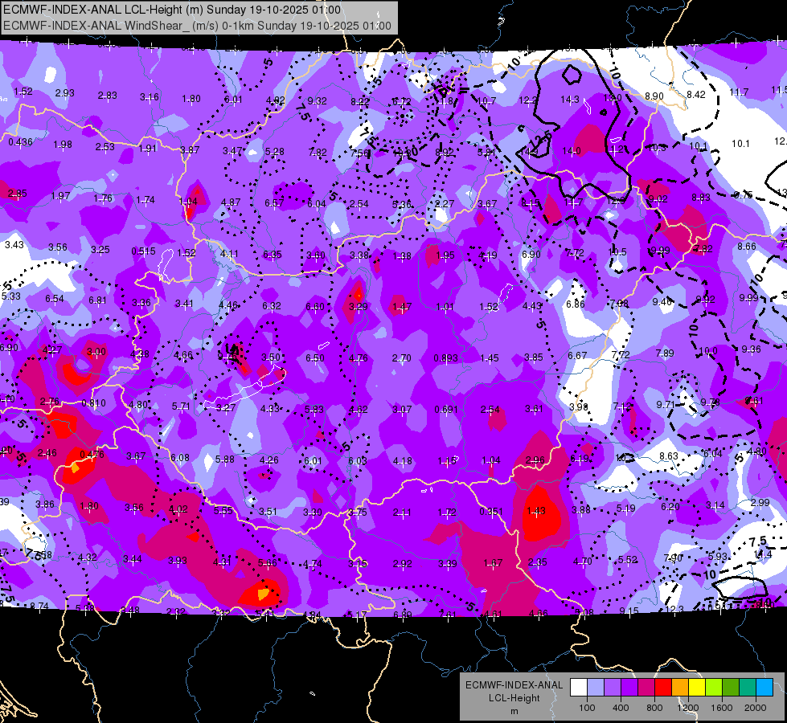Screen dimensions: 787x723
Task: Click the LCL-Height title line at top
Action: (172, 10)
